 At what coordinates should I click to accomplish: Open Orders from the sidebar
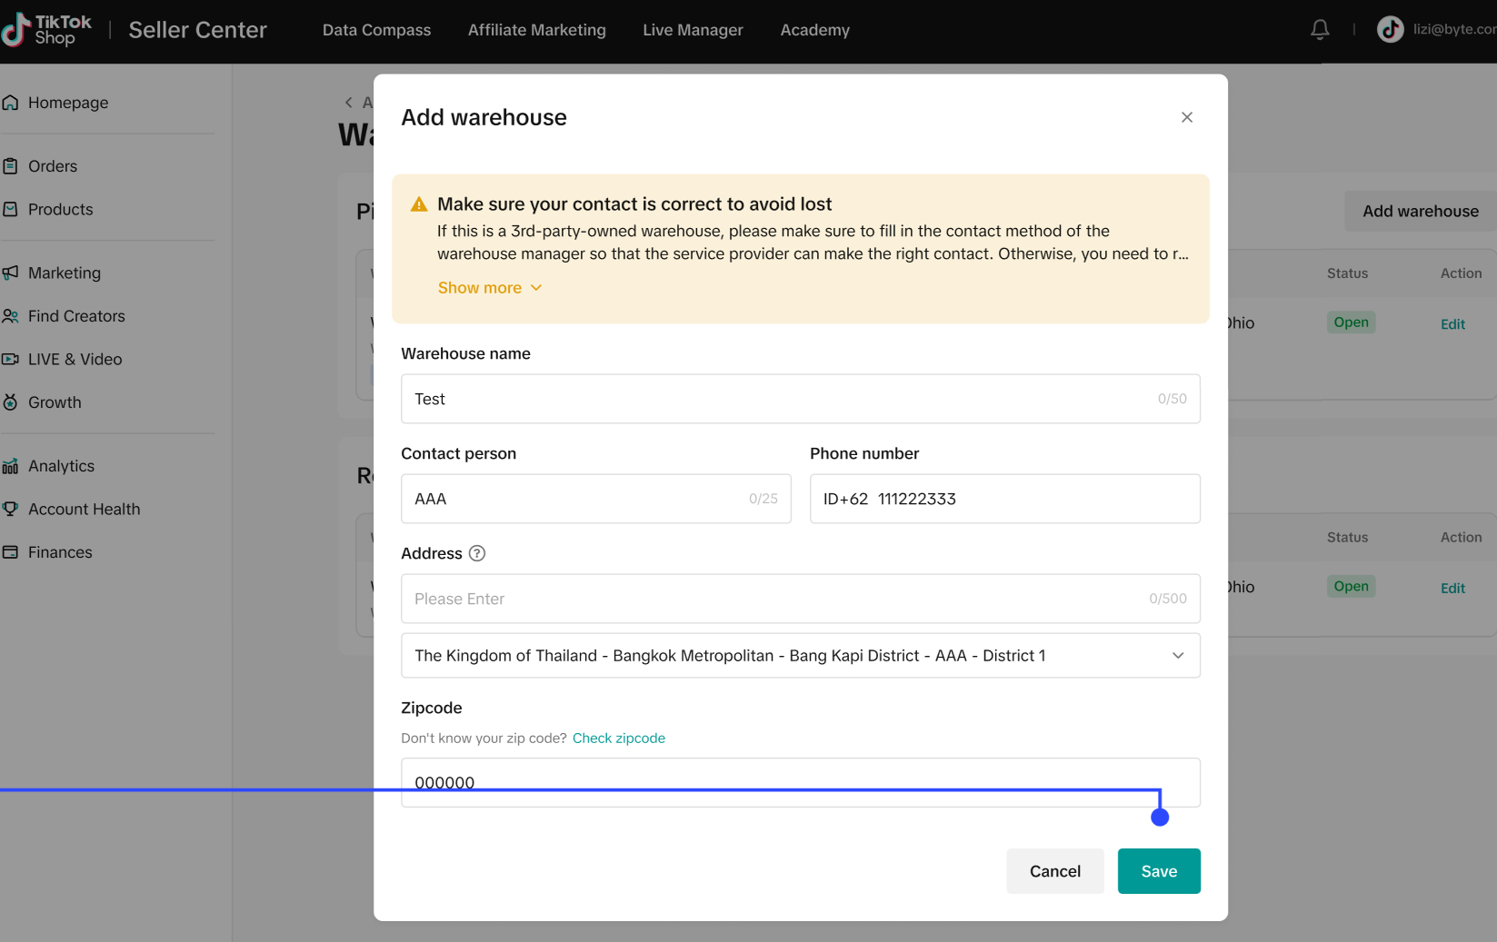(x=53, y=166)
